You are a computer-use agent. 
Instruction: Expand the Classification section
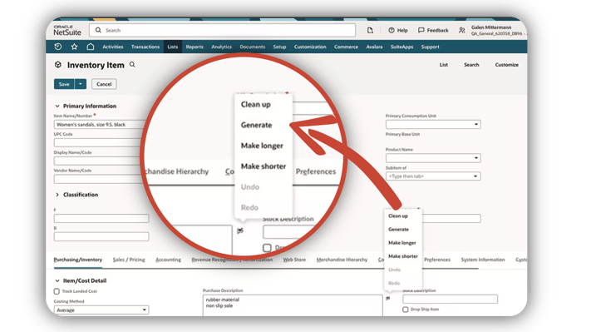click(57, 195)
